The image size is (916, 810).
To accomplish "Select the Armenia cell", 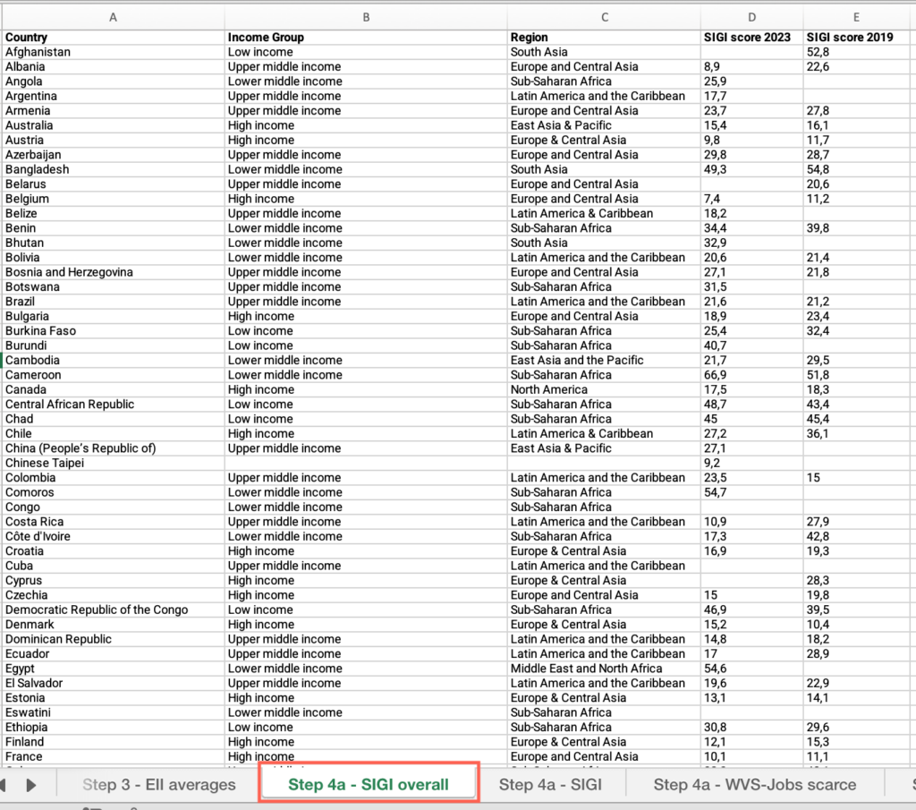I will (x=114, y=110).
